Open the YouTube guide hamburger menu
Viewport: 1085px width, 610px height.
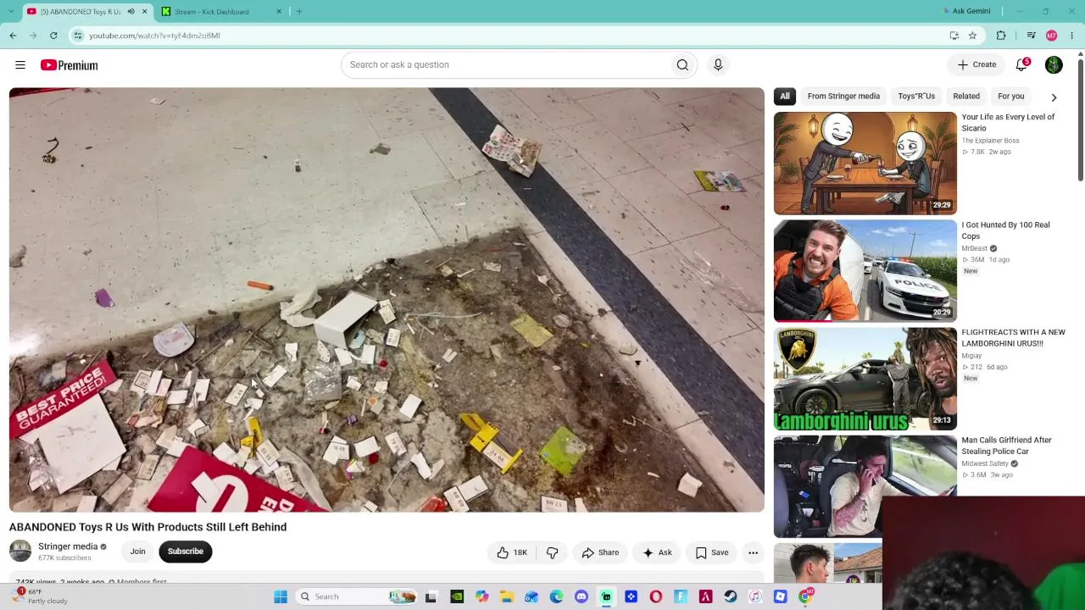tap(20, 65)
